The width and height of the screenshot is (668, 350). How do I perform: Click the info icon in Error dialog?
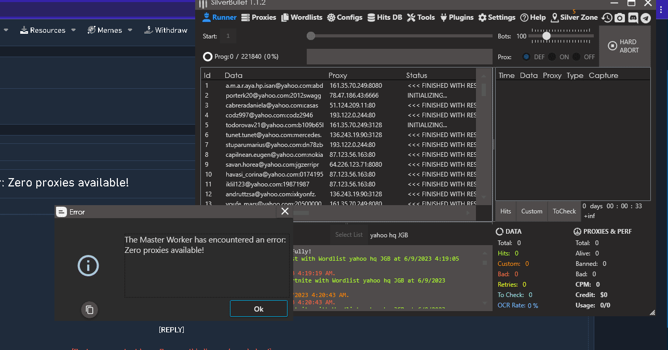coord(88,266)
